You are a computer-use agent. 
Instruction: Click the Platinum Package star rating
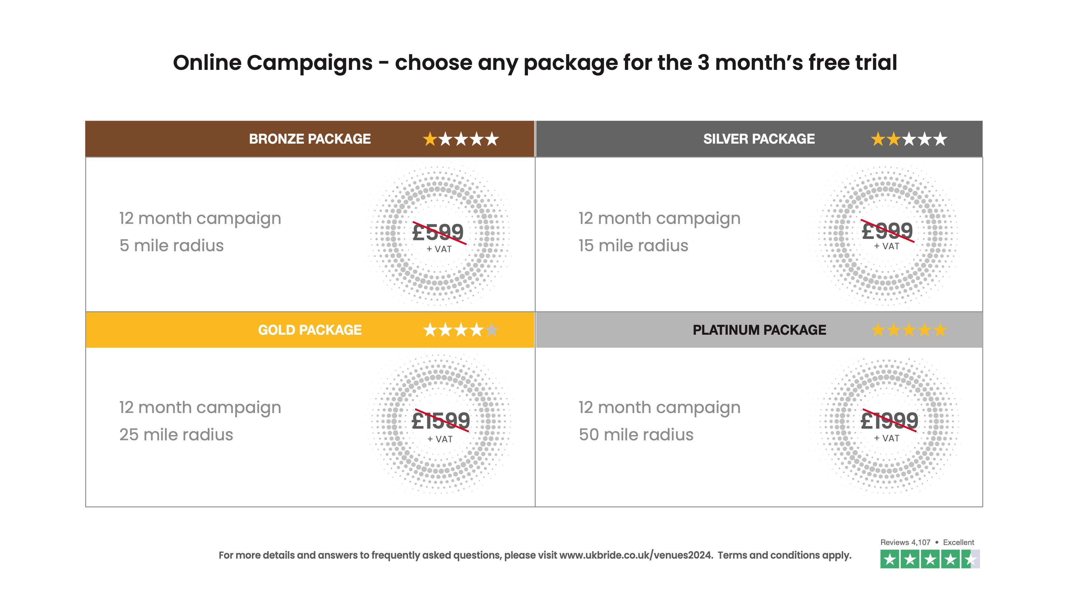908,330
